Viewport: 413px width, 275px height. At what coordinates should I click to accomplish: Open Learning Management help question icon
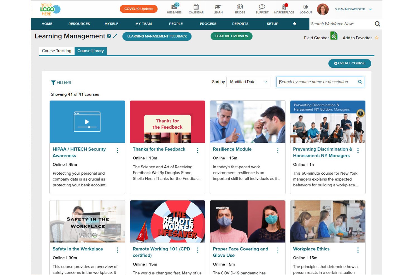click(109, 36)
